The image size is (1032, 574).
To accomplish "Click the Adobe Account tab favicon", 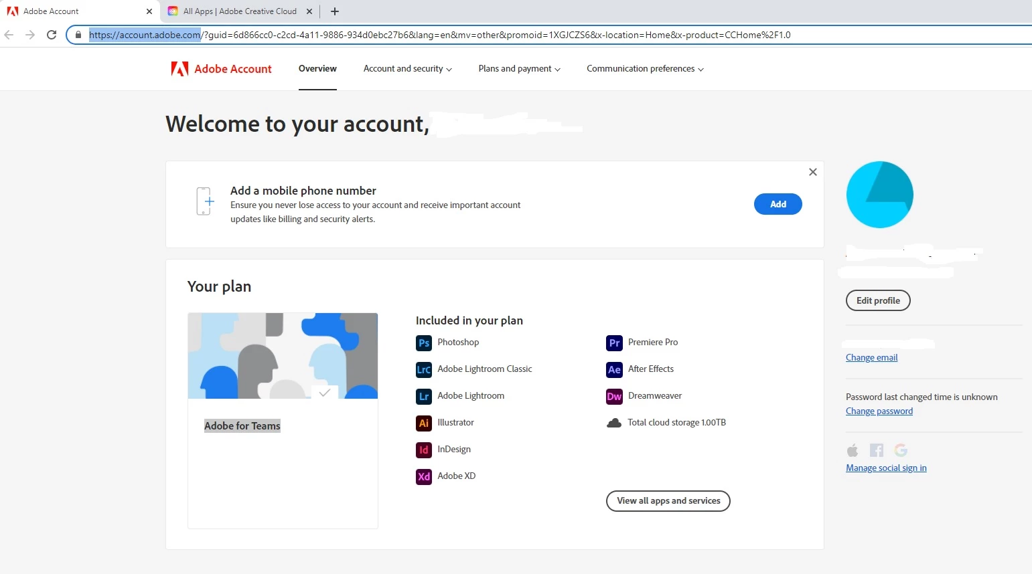I will pos(12,11).
